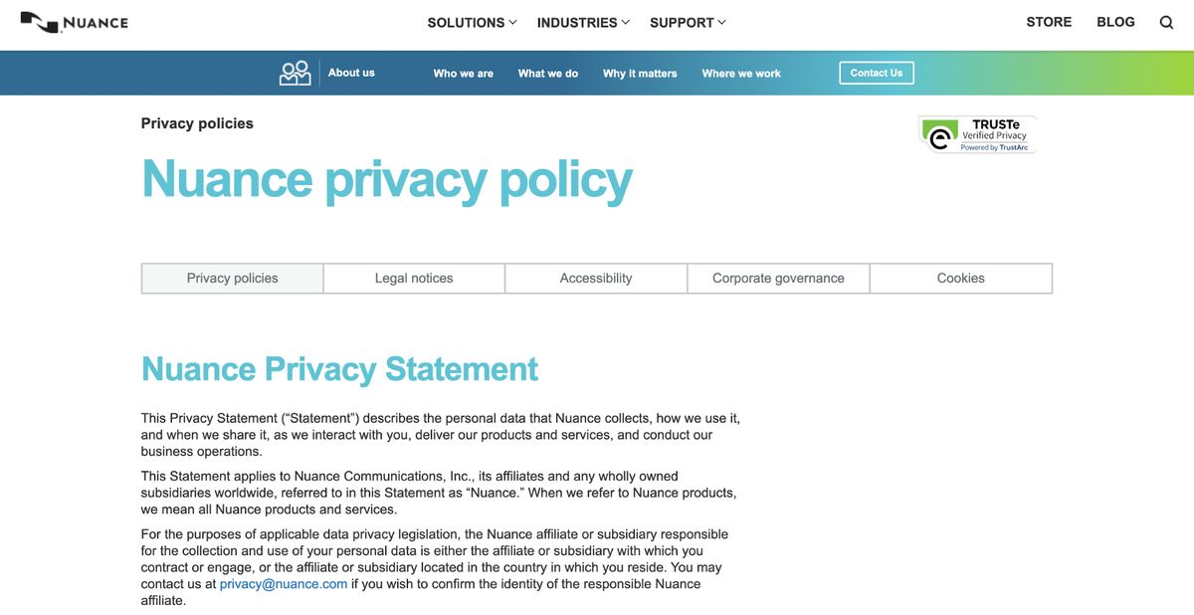Select the Who we are link
The height and width of the screenshot is (615, 1194).
point(463,74)
